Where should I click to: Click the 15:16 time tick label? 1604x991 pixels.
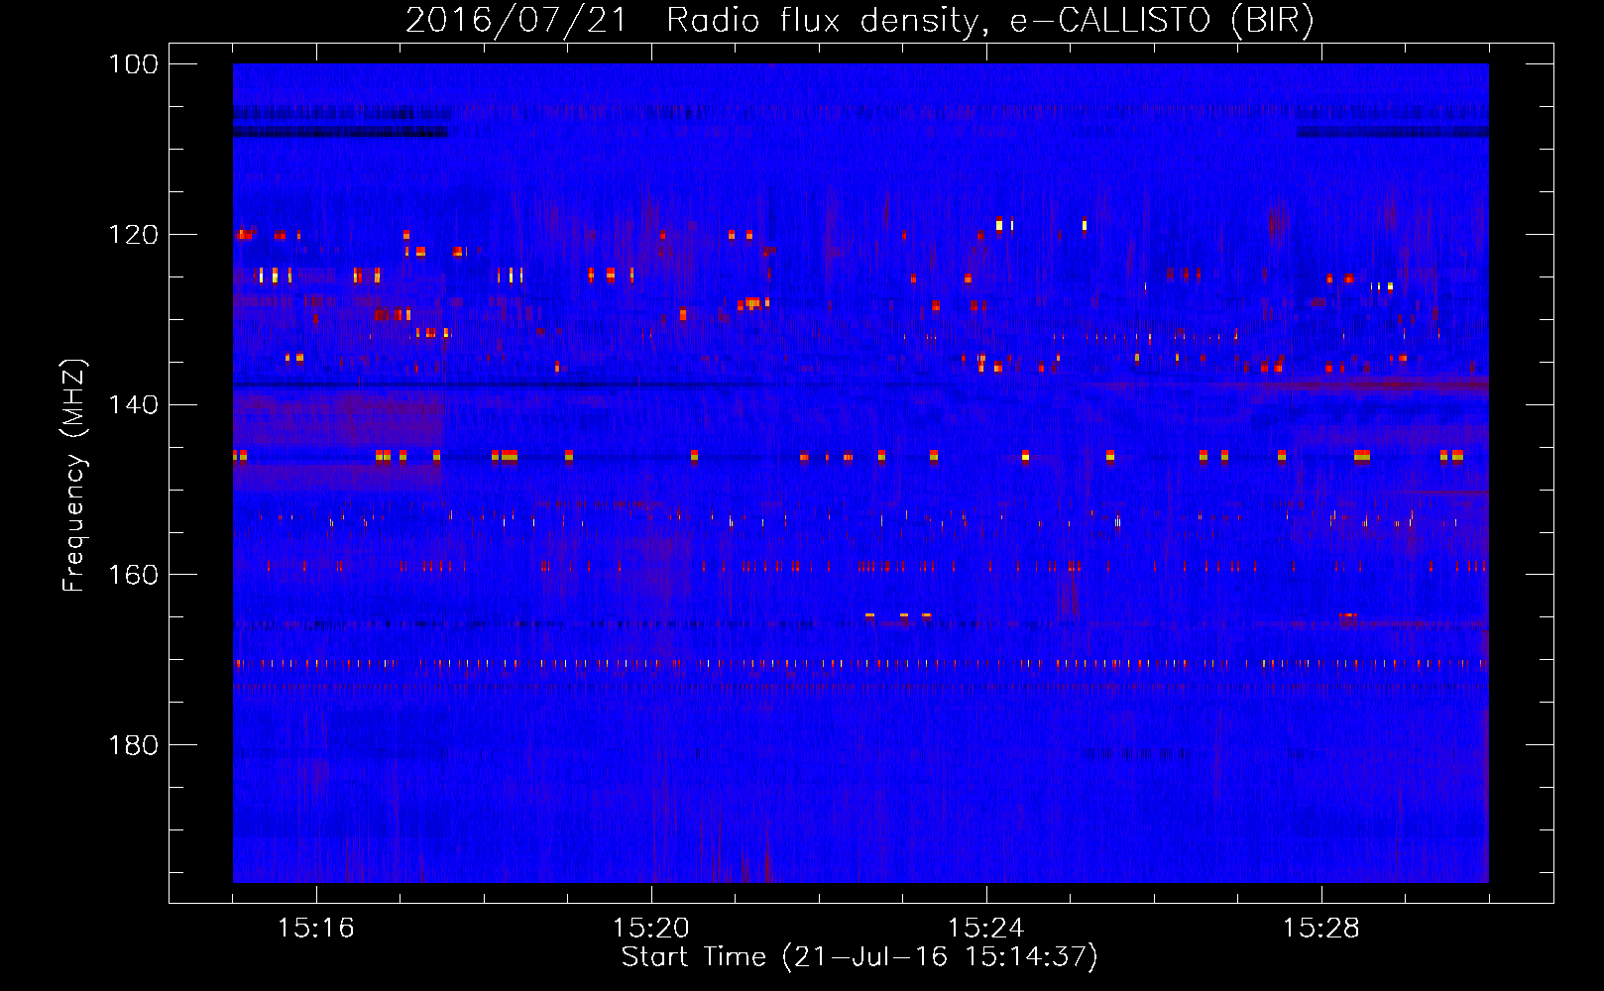(316, 928)
